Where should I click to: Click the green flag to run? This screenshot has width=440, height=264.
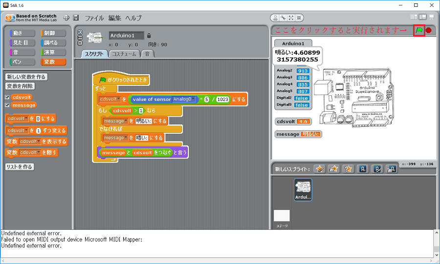point(419,30)
